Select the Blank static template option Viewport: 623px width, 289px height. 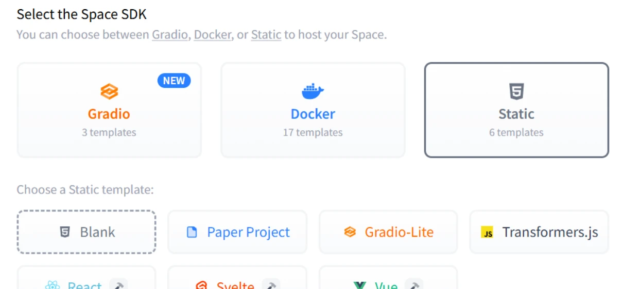tap(86, 232)
